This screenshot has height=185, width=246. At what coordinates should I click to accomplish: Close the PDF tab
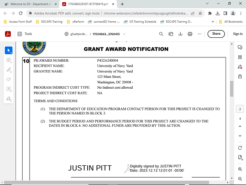(x=113, y=4)
